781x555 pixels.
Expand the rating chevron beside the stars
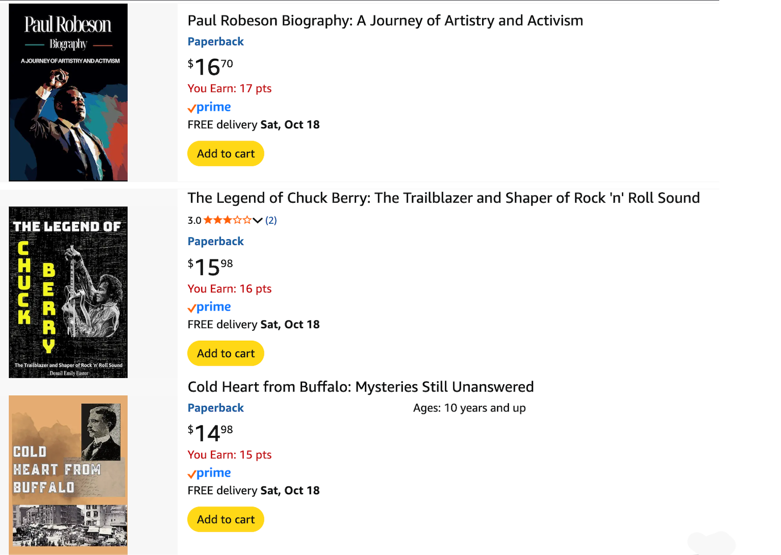point(258,220)
